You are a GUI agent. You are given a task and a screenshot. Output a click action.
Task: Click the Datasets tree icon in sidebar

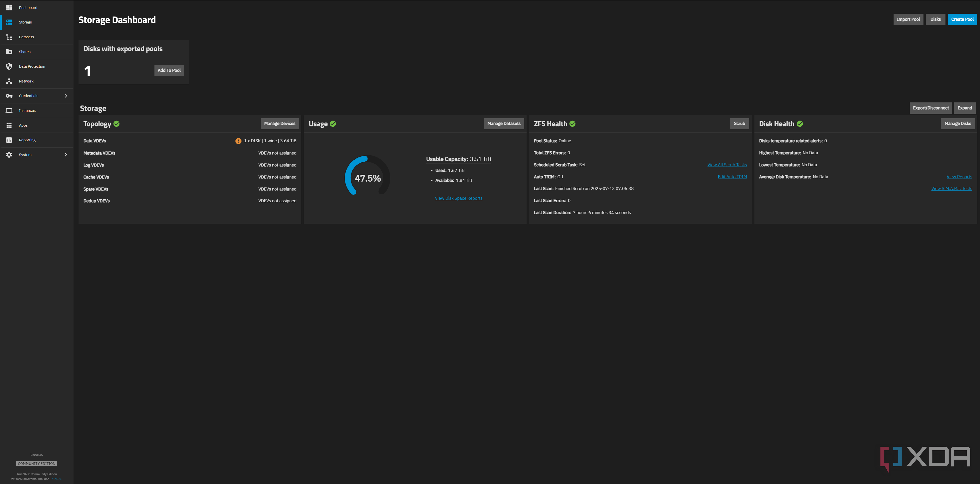(x=9, y=37)
